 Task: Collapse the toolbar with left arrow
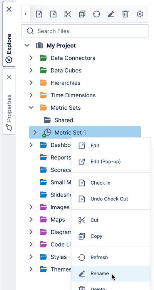(x=26, y=14)
